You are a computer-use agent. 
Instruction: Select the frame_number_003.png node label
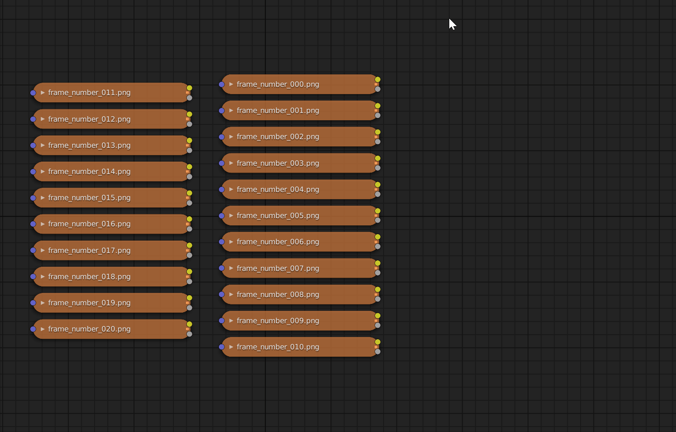[278, 163]
